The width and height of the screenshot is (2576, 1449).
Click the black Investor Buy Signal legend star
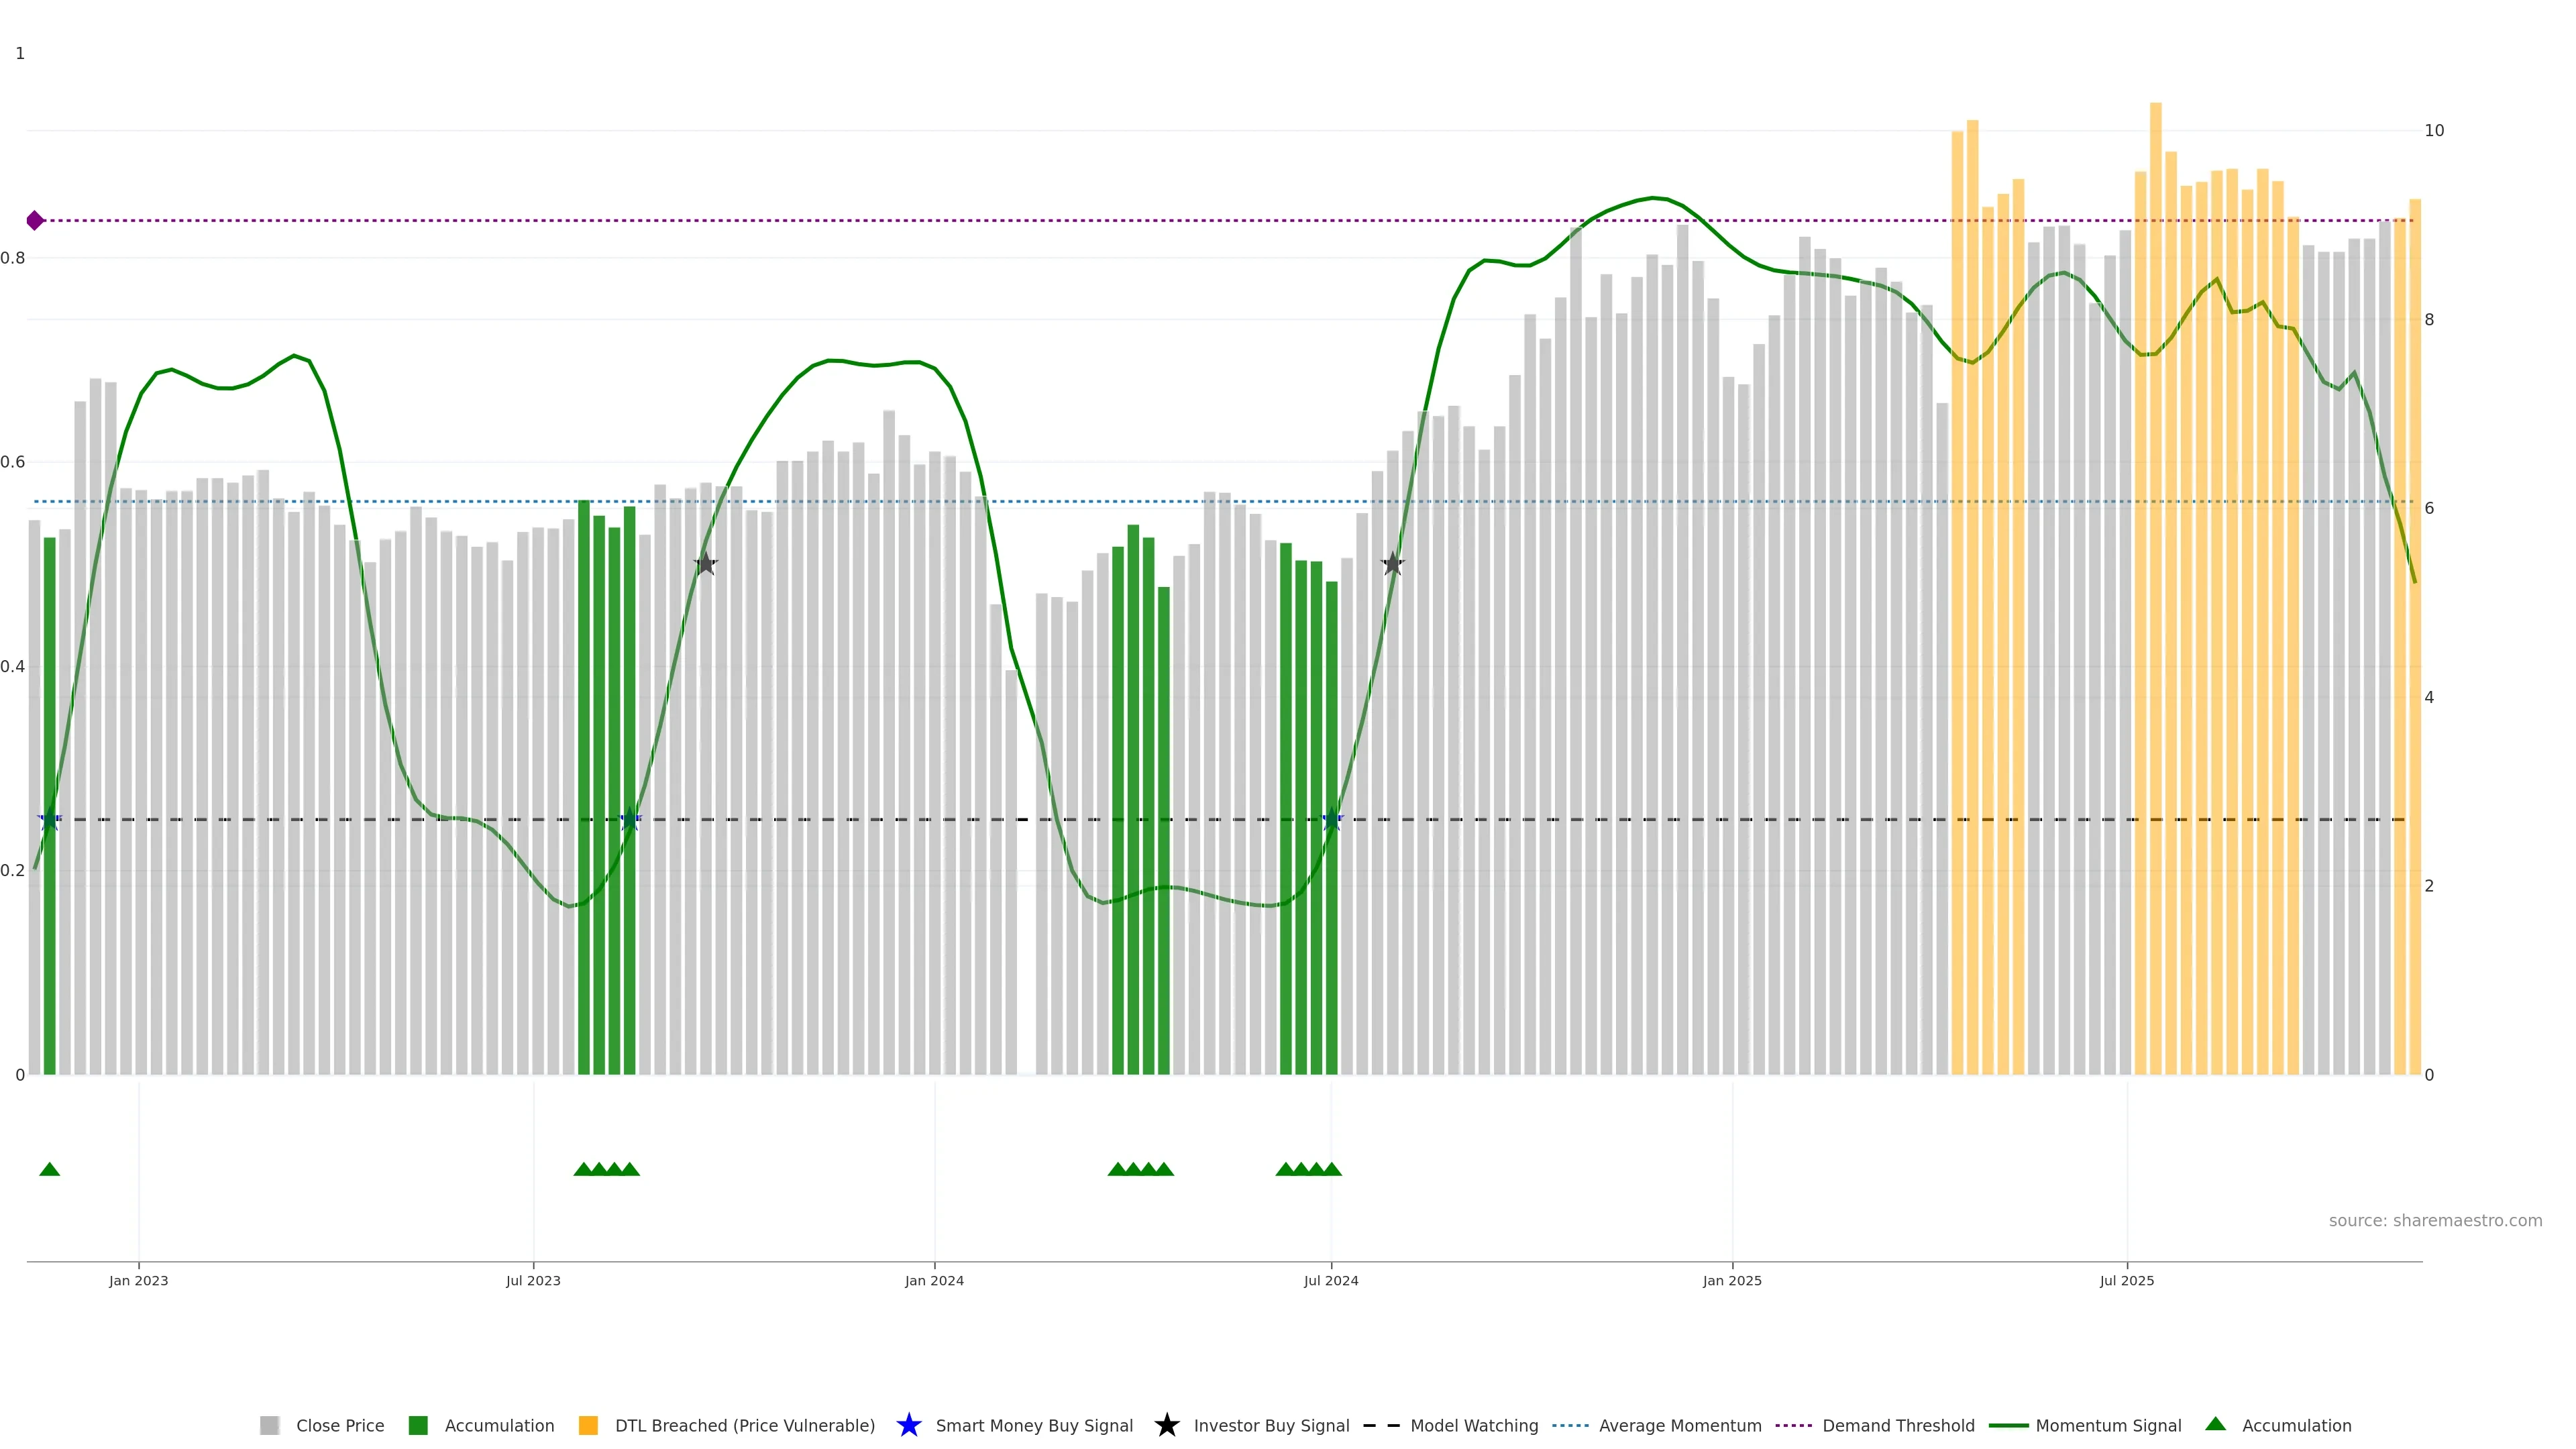click(1166, 1425)
